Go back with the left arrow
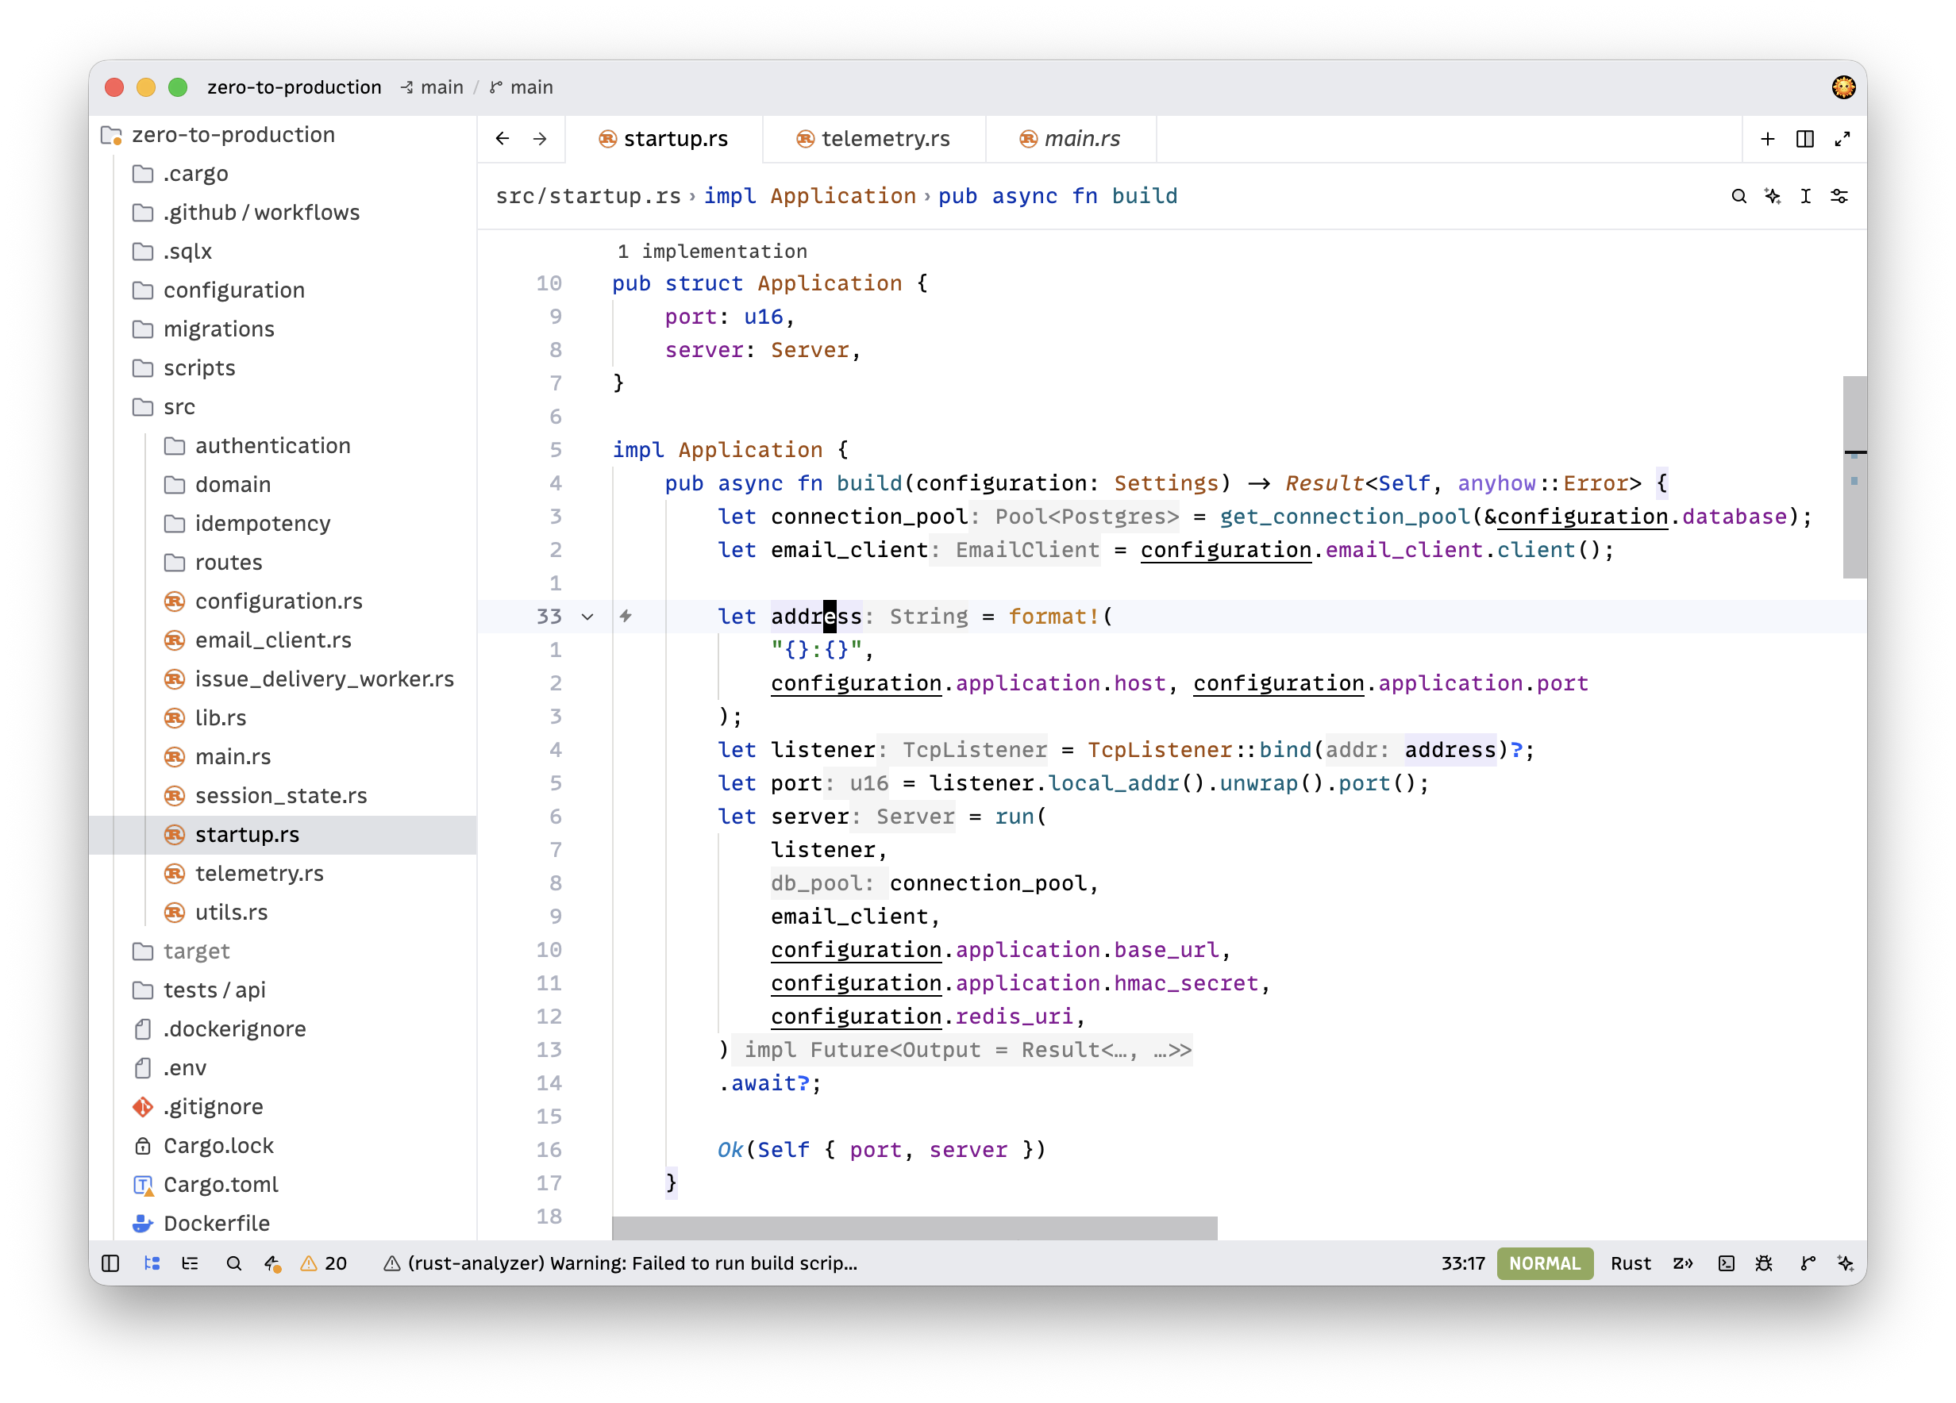1956x1403 pixels. (x=502, y=139)
